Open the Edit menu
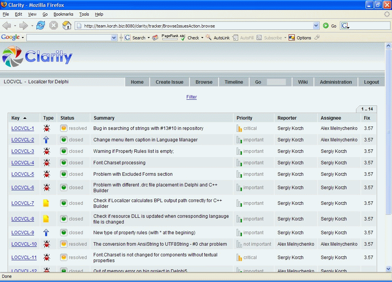This screenshot has height=282, width=392. (x=18, y=14)
